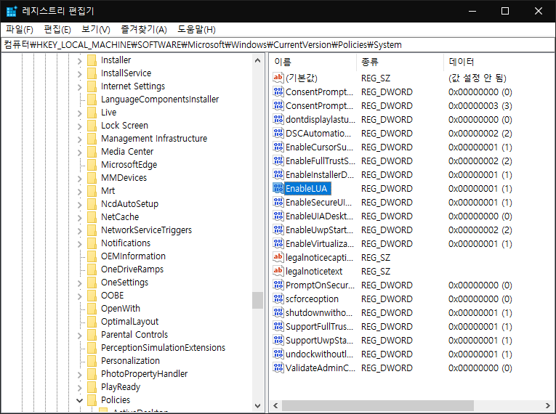Click the shutdownwitho... value icon

click(x=278, y=312)
